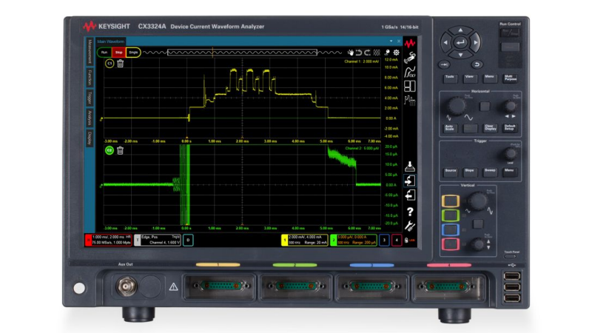This screenshot has height=333, width=592.
Task: Click the Auto Scale key
Action: tap(449, 127)
